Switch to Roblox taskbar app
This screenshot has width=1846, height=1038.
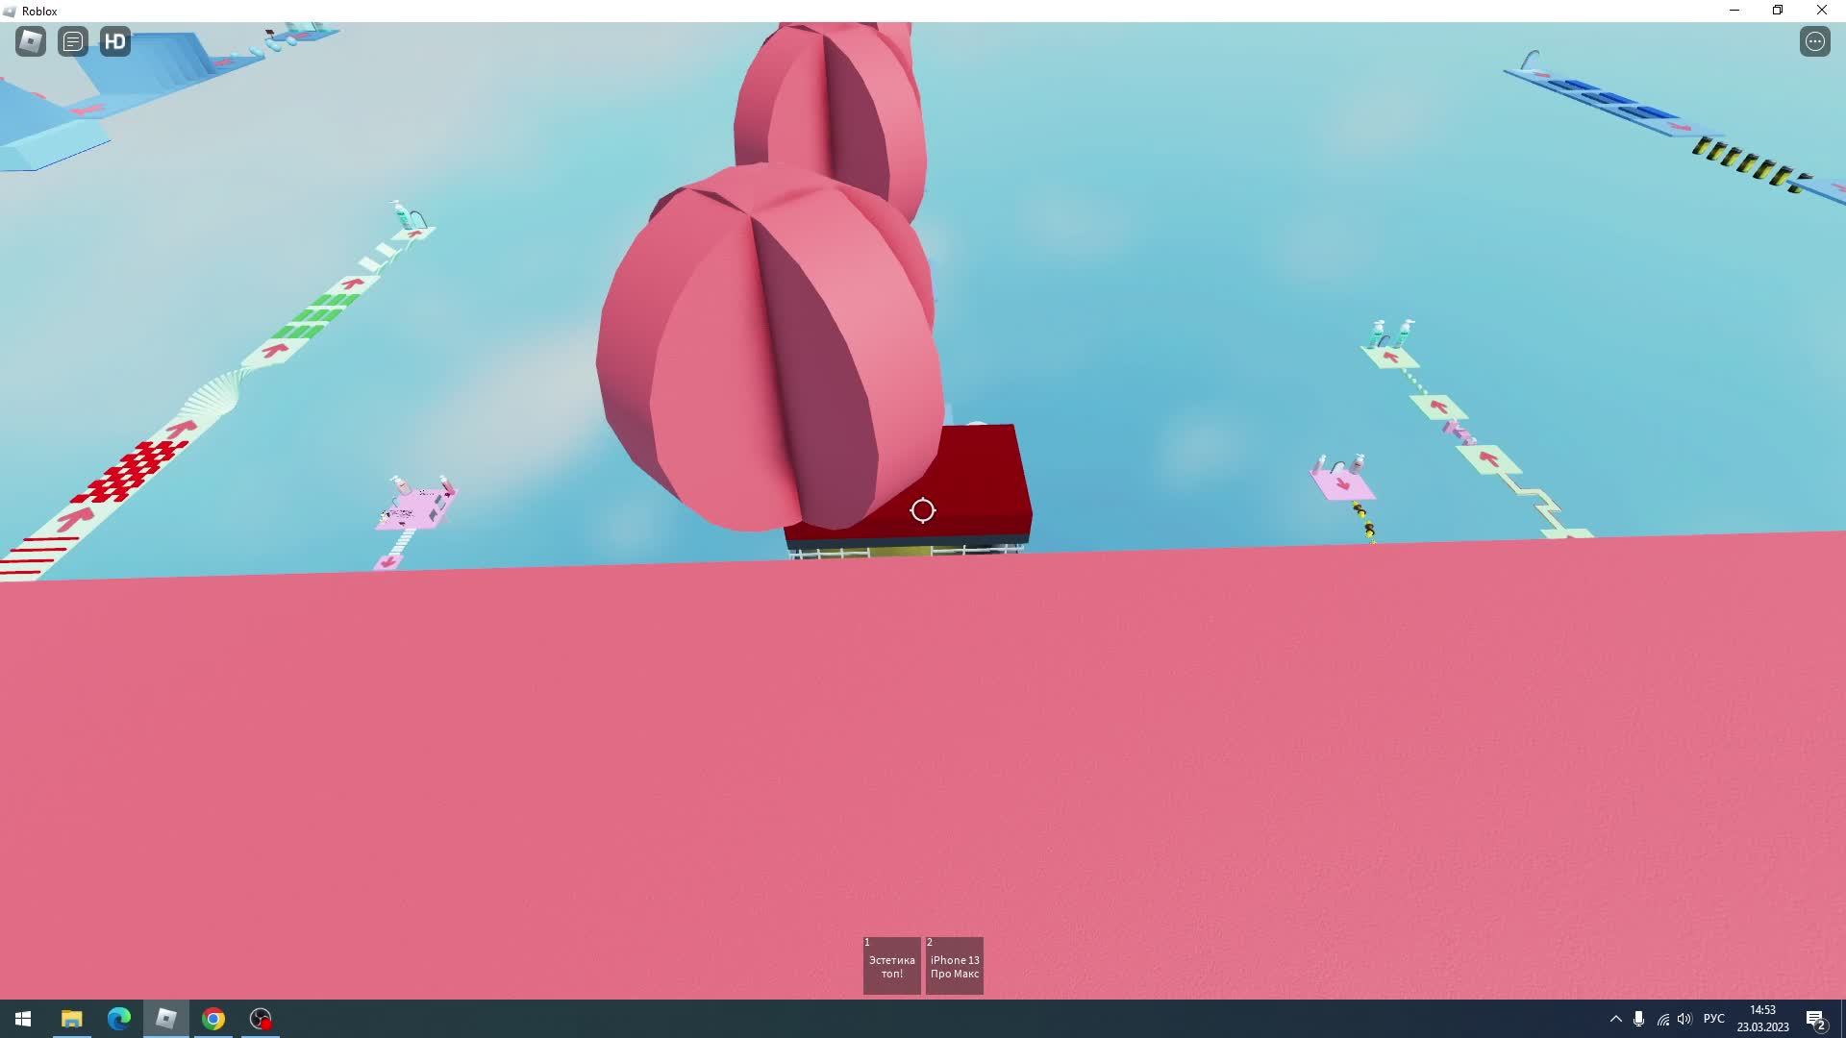point(166,1019)
